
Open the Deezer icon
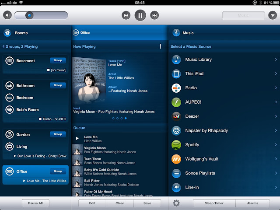pos(176,116)
